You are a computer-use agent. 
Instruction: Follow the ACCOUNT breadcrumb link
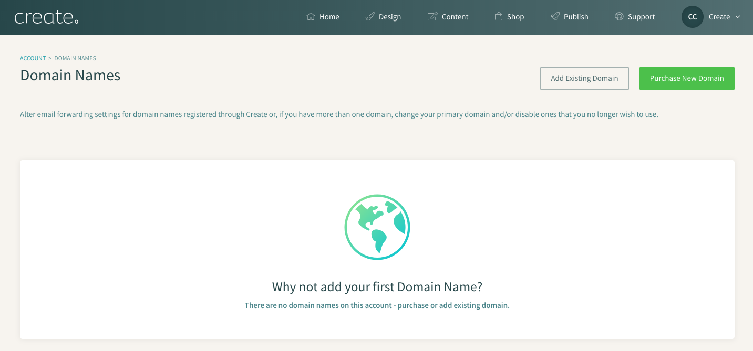tap(33, 58)
